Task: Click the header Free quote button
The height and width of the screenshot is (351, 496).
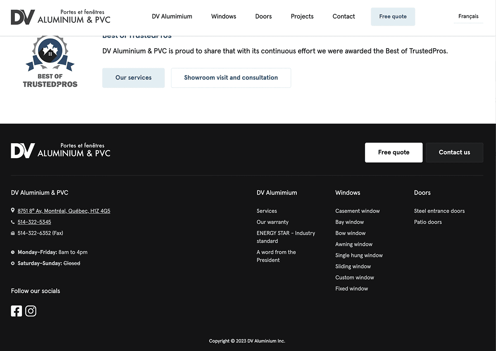Action: (393, 17)
